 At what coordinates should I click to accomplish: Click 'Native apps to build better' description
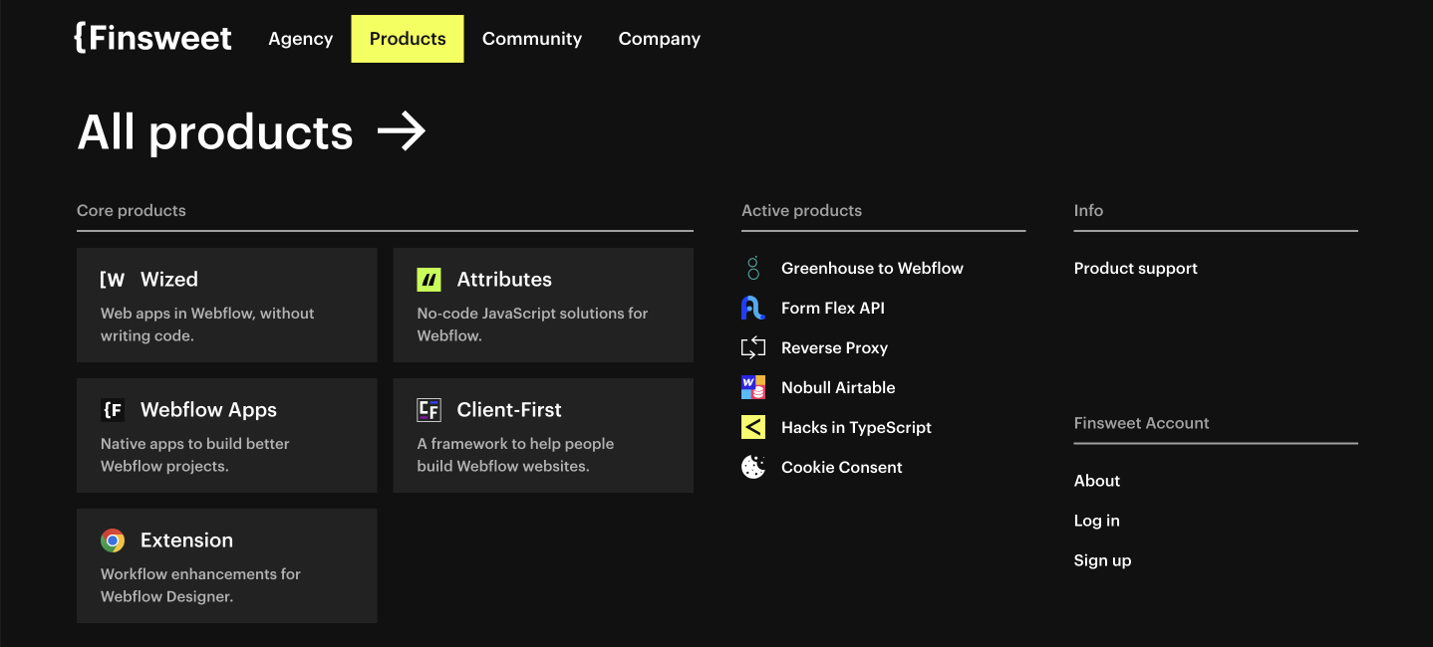coord(195,444)
